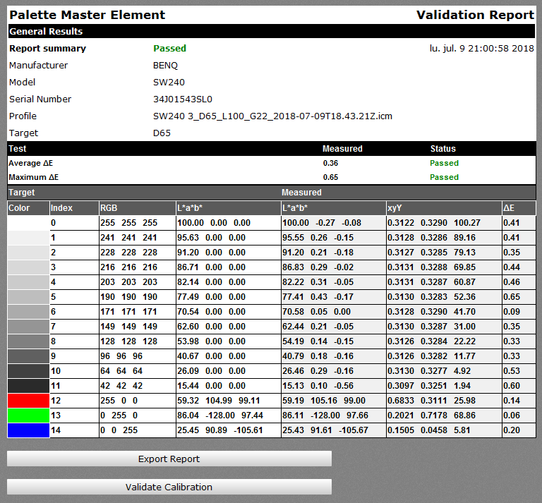Select the red color swatch
The width and height of the screenshot is (542, 503).
[28, 401]
